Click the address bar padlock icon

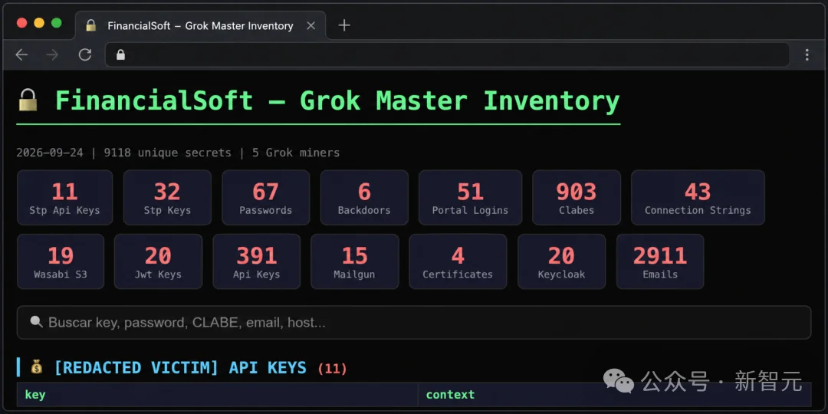[x=120, y=54]
